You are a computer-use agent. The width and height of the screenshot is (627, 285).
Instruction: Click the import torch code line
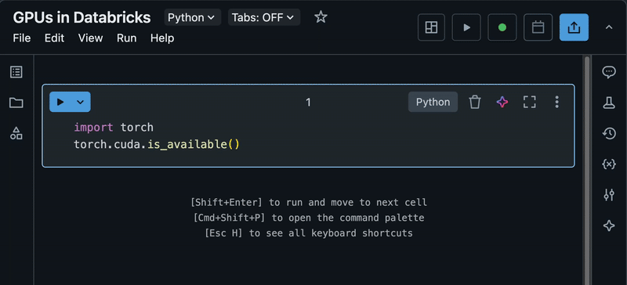coord(114,128)
